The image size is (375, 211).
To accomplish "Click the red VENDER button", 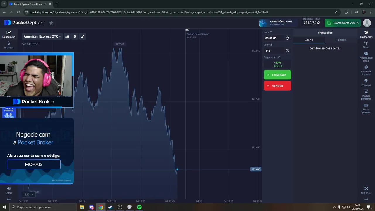I will point(277,86).
